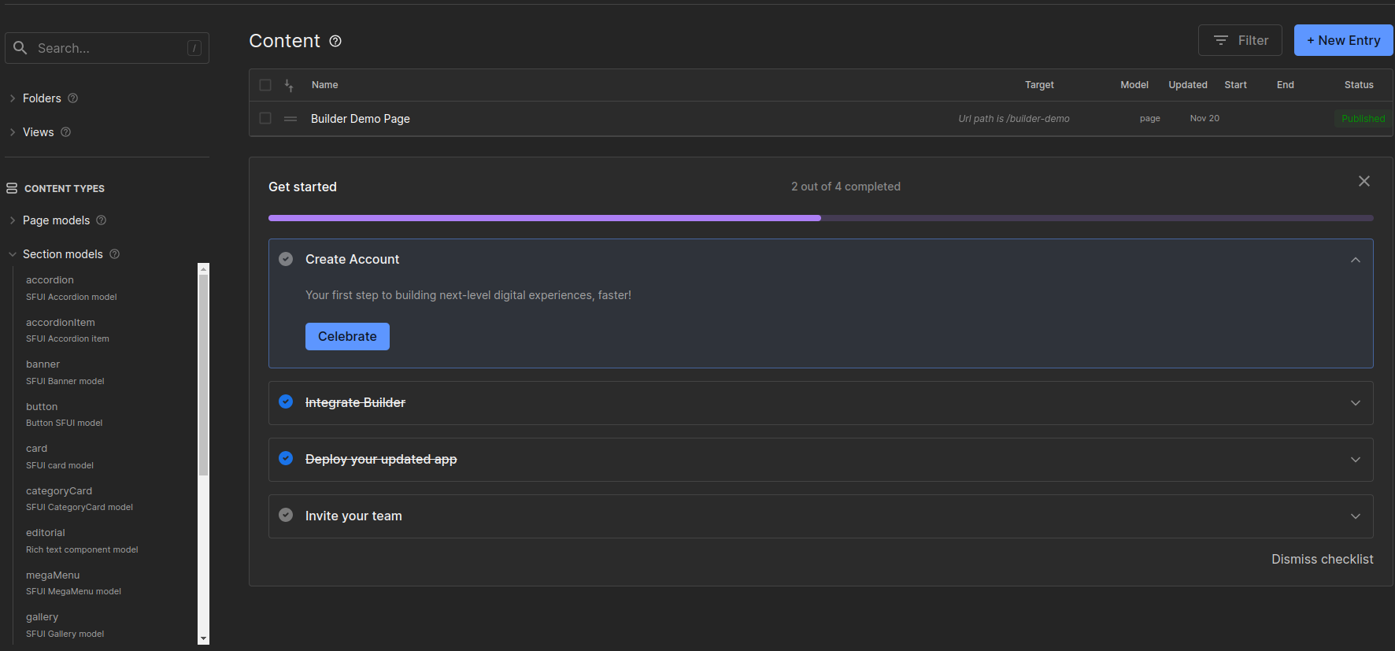Click the drag handle on Builder Demo Page row
The width and height of the screenshot is (1395, 651).
click(290, 119)
